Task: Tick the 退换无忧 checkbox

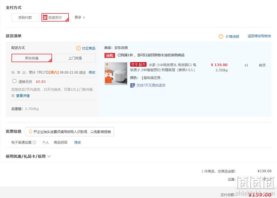Action: pos(15,81)
